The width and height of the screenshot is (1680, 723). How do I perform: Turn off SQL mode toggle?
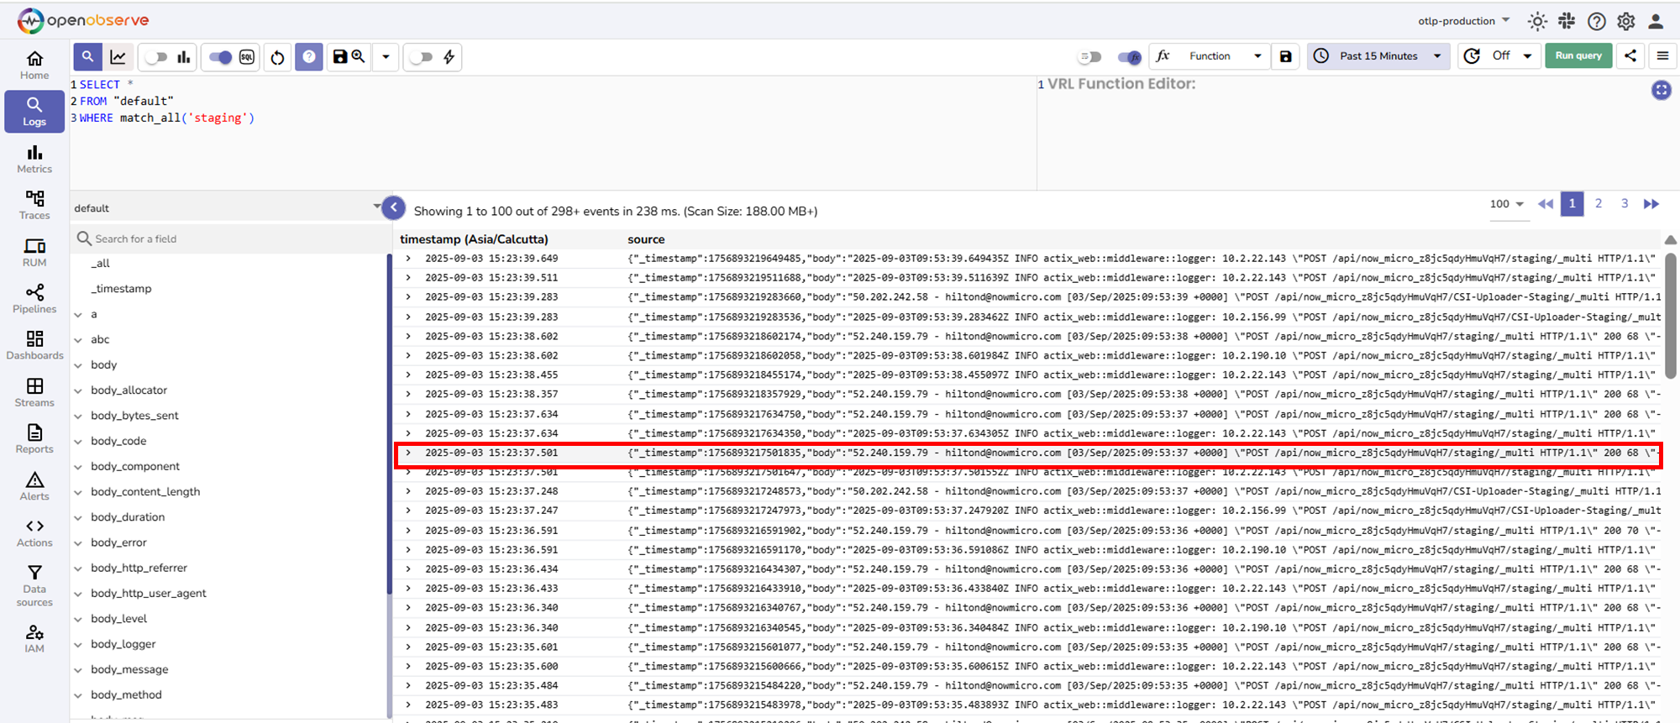[x=221, y=57]
